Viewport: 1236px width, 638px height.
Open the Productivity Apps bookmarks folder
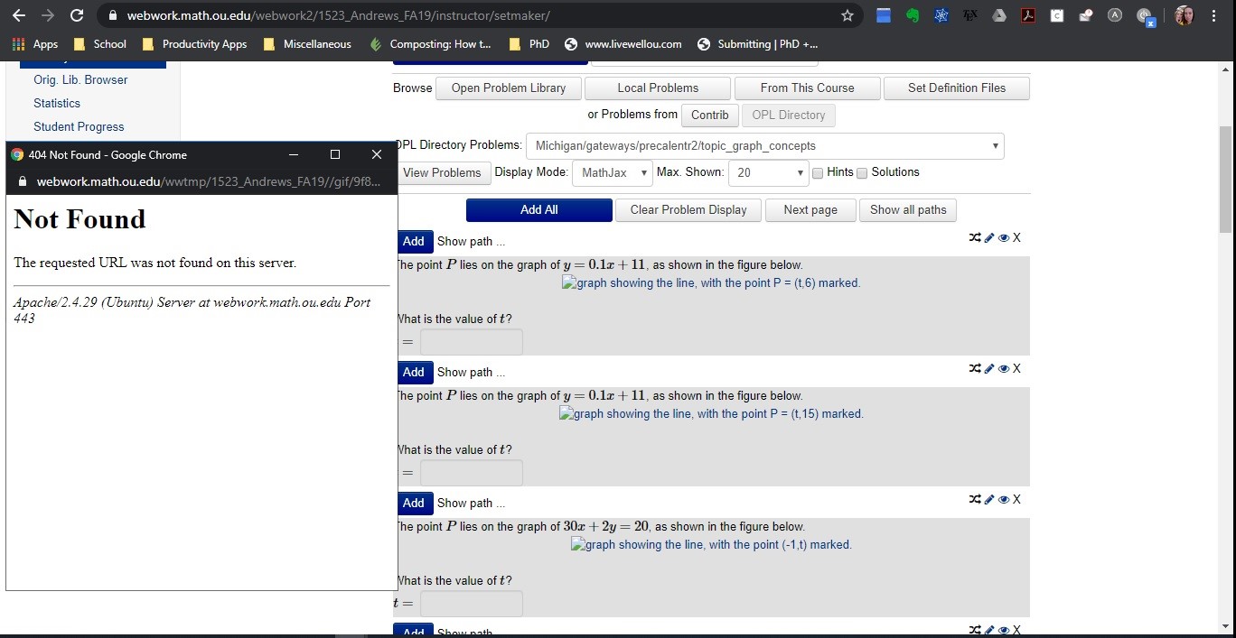point(194,44)
